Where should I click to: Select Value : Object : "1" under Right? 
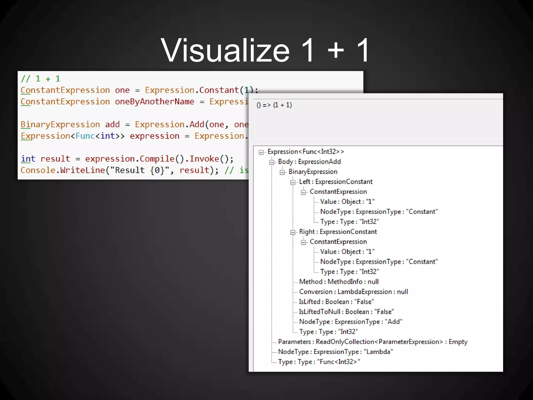point(347,252)
